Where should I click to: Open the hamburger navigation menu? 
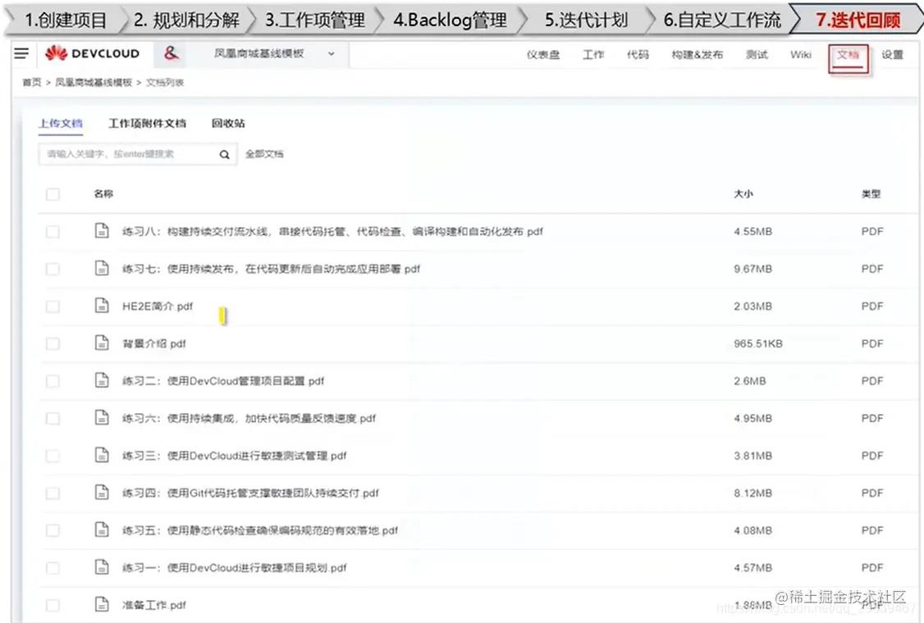22,53
